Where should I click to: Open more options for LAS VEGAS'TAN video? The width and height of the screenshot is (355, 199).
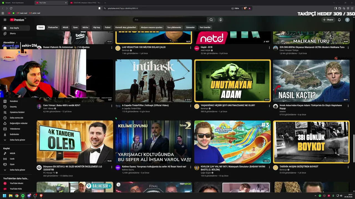pos(191,48)
